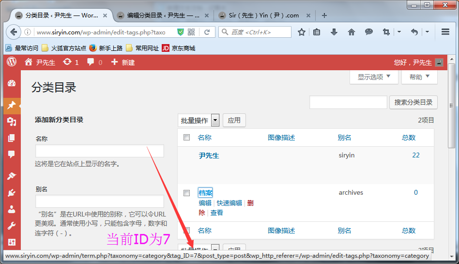Tick select-all checkbox in table header

pyautogui.click(x=186, y=138)
